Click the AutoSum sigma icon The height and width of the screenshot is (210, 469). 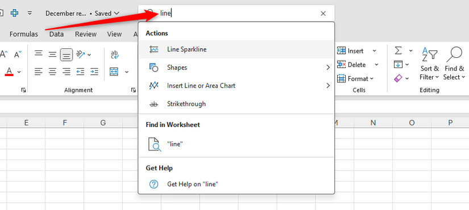[x=398, y=51]
